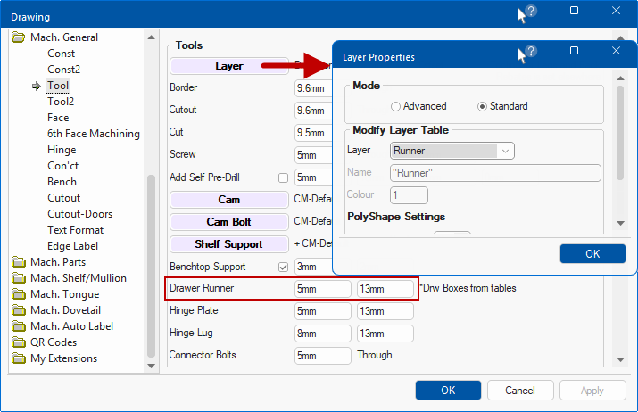Uncheck the Benchtop Support checkbox
This screenshot has height=412, width=638.
click(284, 267)
